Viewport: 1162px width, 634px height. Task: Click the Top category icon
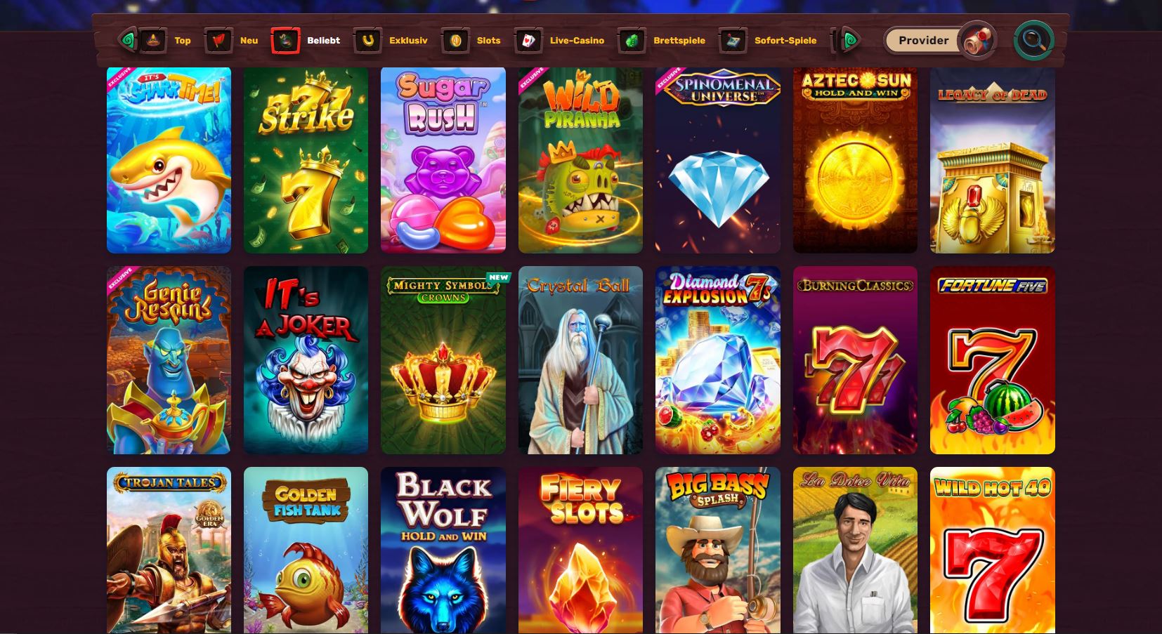[153, 41]
